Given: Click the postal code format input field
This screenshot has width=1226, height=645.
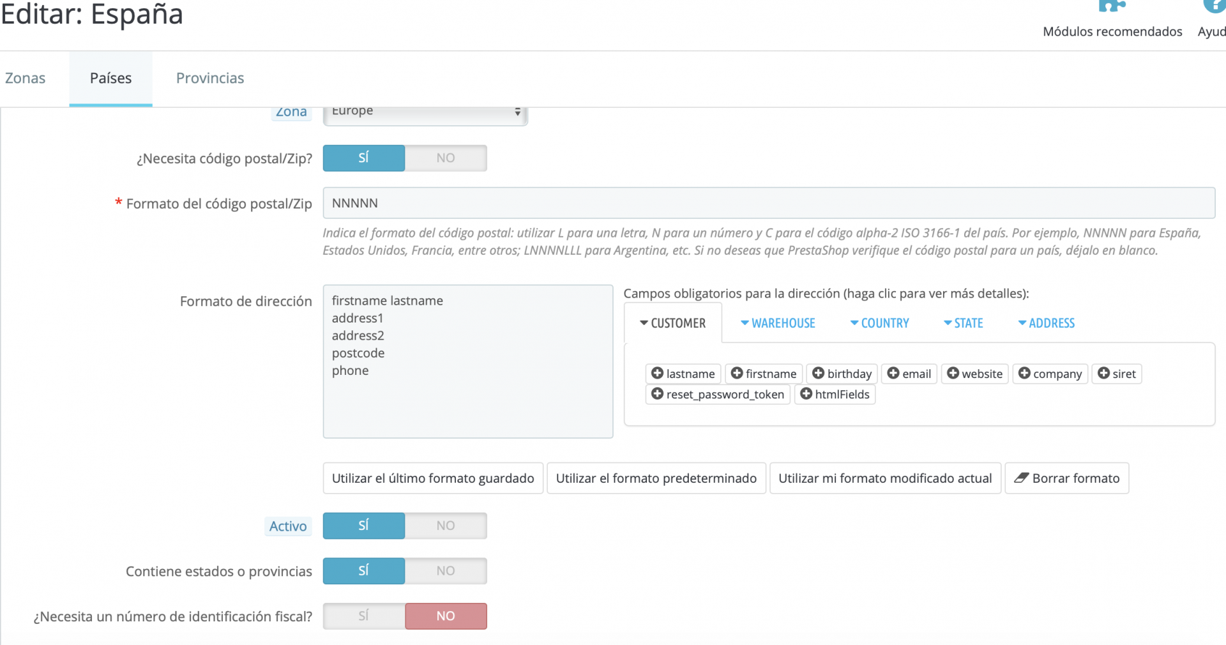Looking at the screenshot, I should (768, 203).
